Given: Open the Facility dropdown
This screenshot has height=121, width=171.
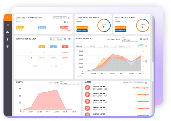Looking at the screenshot, I should click(96, 46).
